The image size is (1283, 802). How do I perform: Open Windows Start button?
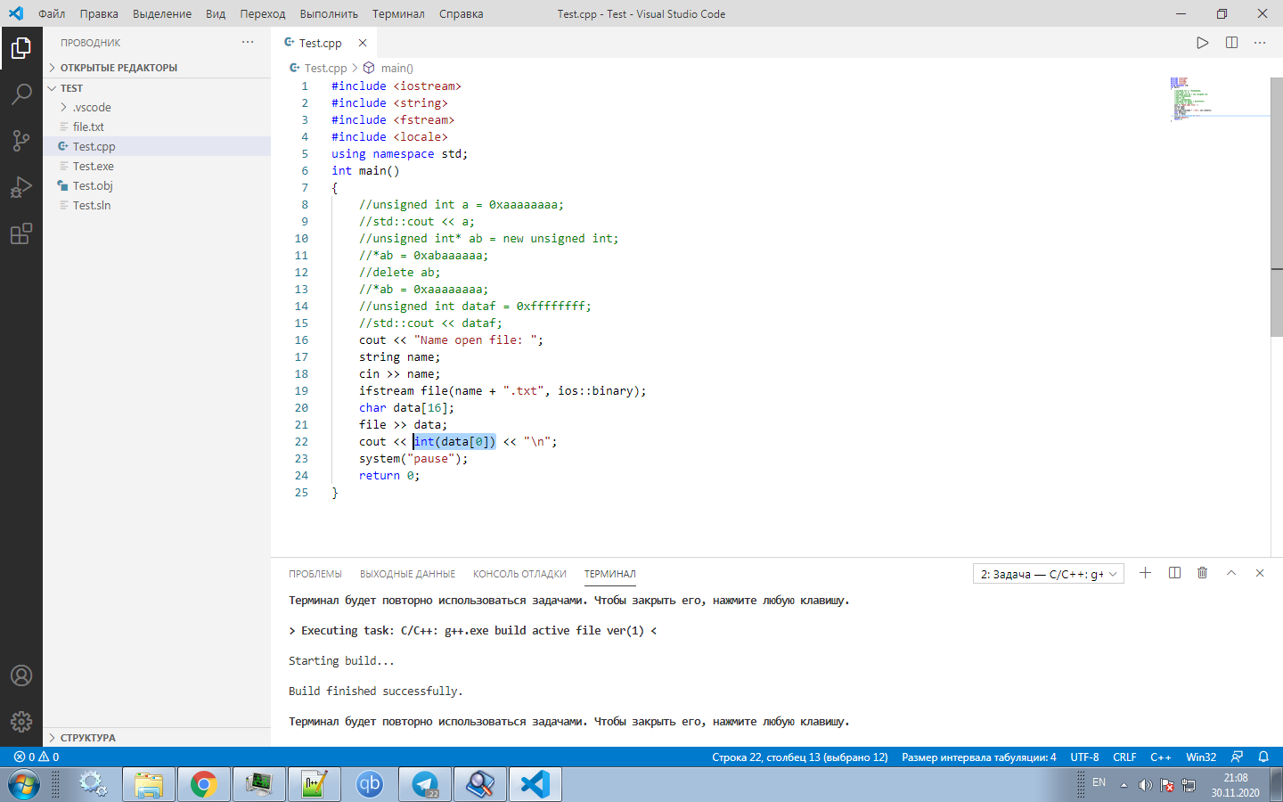(x=24, y=784)
